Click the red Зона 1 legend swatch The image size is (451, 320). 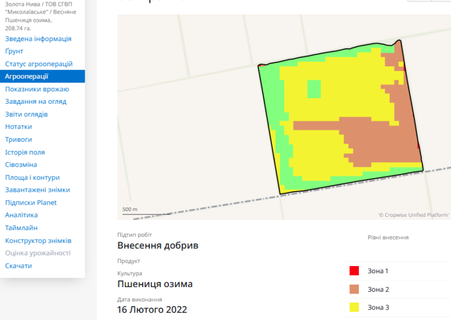pyautogui.click(x=354, y=271)
